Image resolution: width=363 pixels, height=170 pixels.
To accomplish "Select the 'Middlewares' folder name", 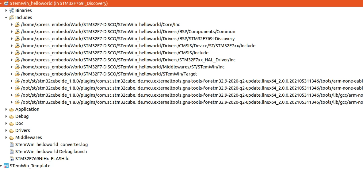I will click(x=29, y=137).
